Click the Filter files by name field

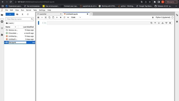(20, 19)
